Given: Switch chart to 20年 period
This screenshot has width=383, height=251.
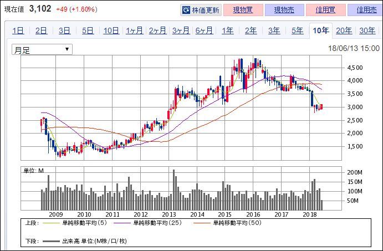Looking at the screenshot, I should pyautogui.click(x=344, y=31).
